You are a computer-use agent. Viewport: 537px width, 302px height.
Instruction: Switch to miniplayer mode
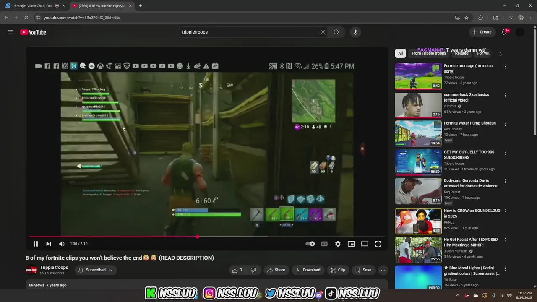(351, 244)
